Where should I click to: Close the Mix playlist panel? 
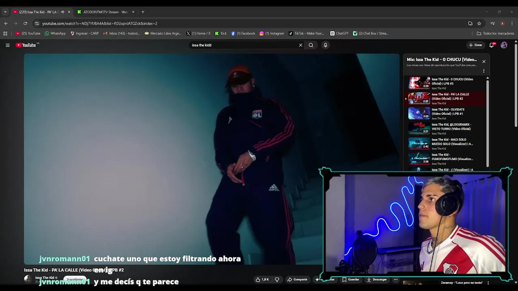484,61
